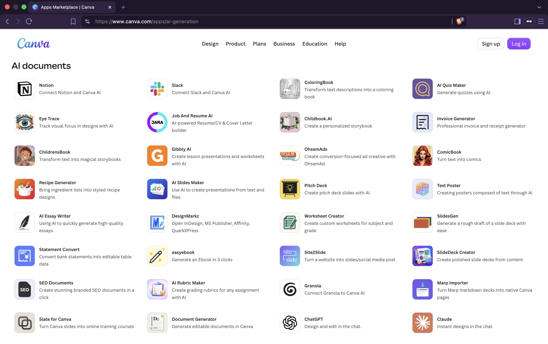Open the Invoice Generator icon
This screenshot has width=548, height=344.
(x=423, y=122)
